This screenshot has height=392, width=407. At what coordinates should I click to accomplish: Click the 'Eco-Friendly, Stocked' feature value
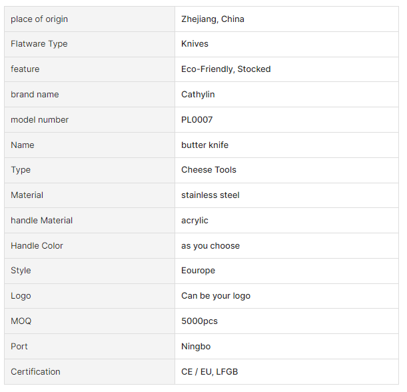tap(226, 69)
